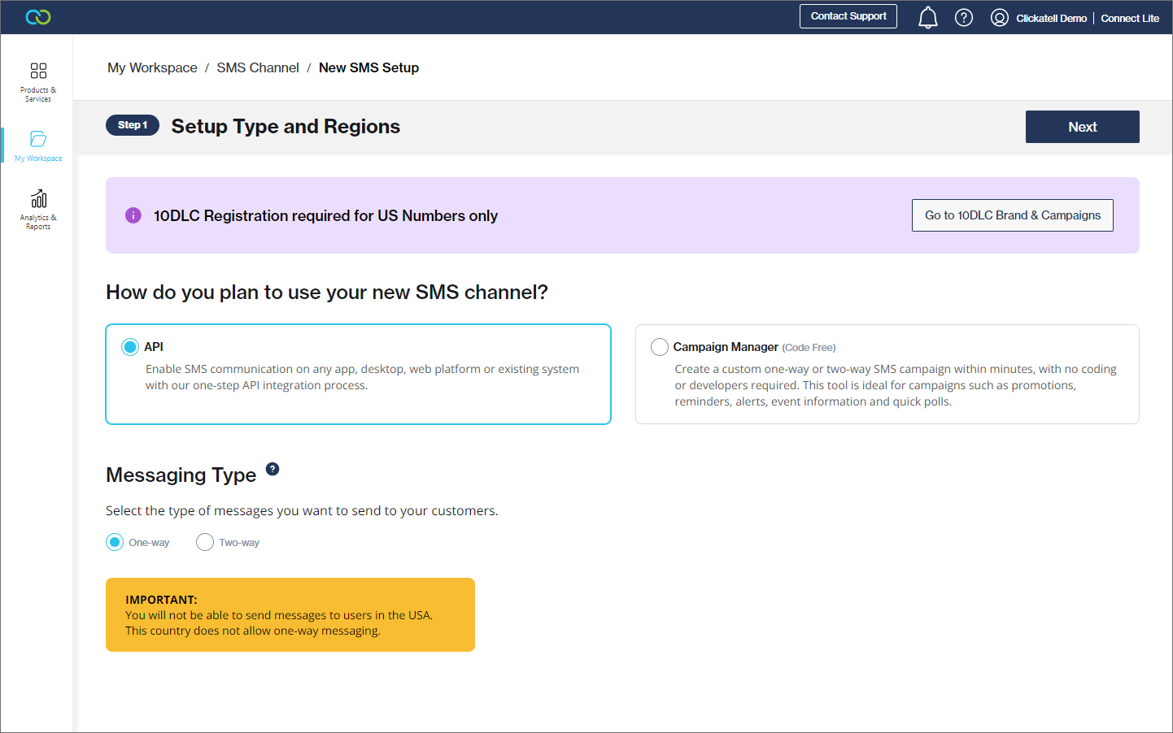Choose Two-way messaging type
The height and width of the screenshot is (733, 1173).
tap(205, 542)
